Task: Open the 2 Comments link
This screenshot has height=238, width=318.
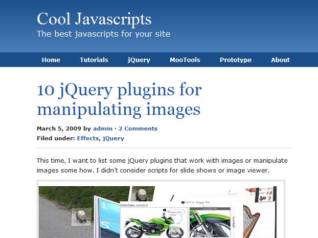Action: coord(138,129)
